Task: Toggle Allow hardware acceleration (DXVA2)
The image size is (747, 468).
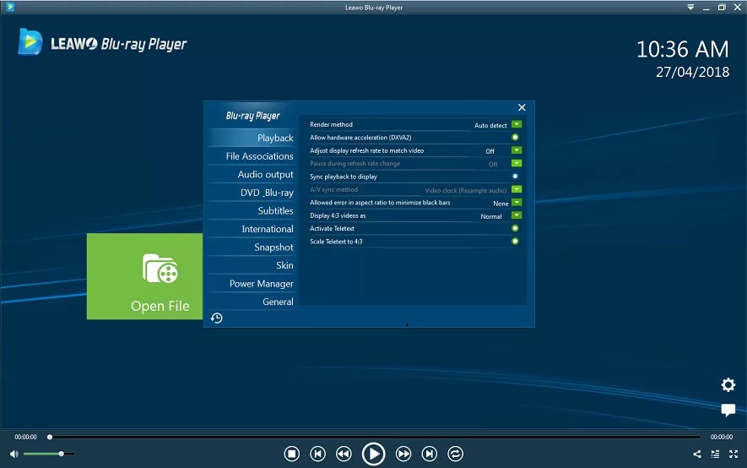Action: 515,137
